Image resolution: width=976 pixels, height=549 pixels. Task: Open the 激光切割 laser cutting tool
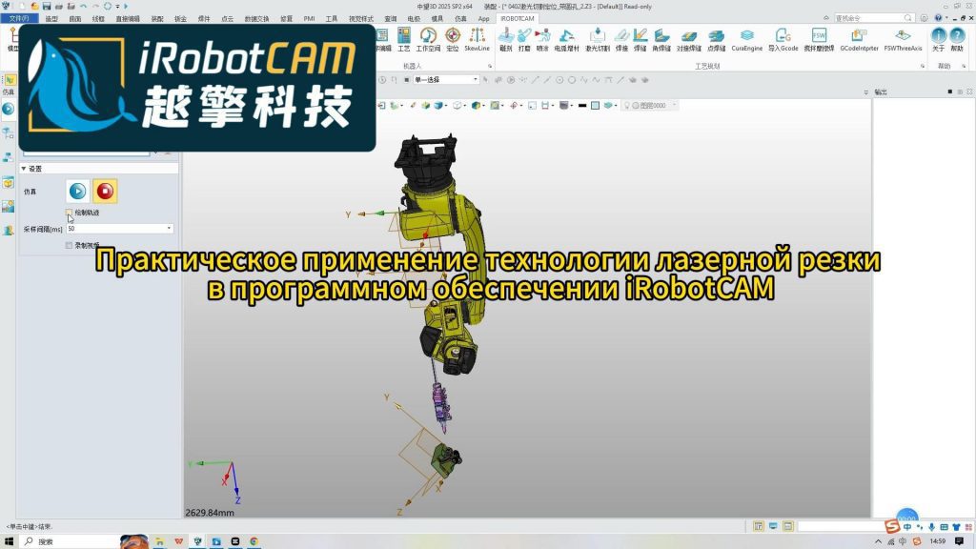coord(597,39)
